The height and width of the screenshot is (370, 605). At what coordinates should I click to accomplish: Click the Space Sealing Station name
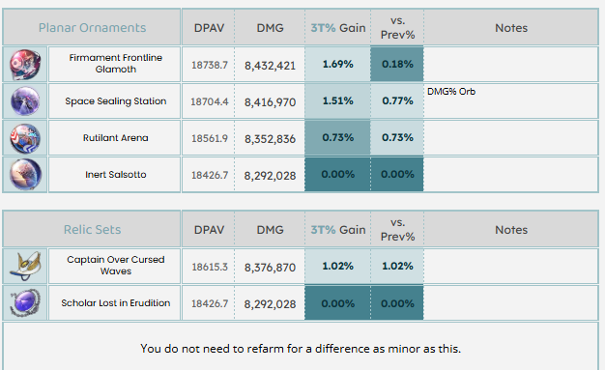(x=116, y=101)
